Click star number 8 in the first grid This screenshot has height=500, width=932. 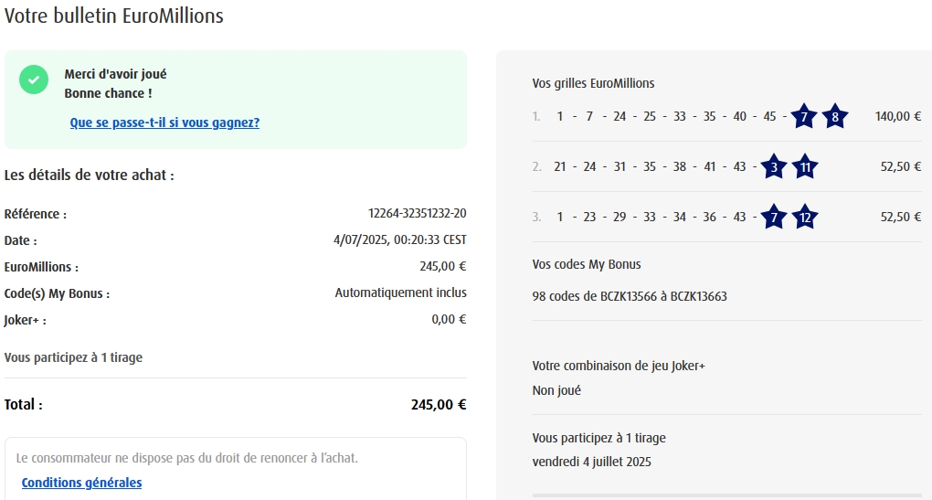(834, 117)
